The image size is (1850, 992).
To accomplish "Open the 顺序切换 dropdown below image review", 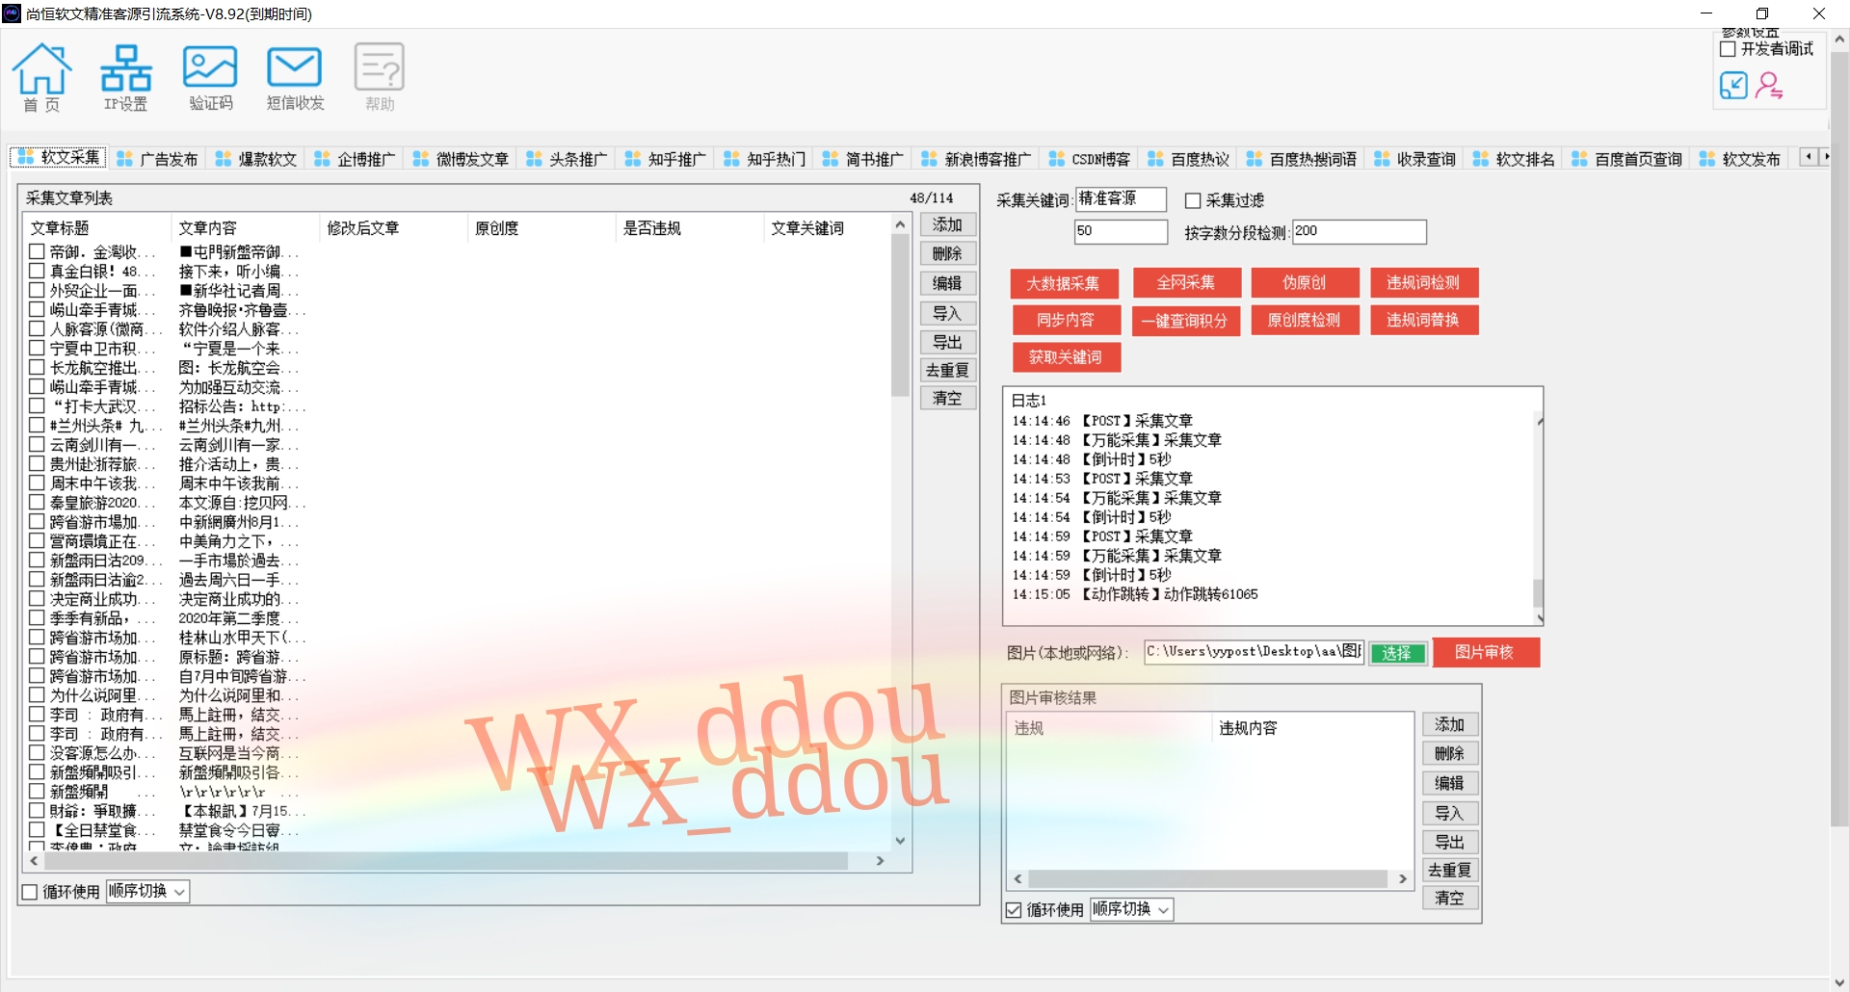I will click(1131, 909).
